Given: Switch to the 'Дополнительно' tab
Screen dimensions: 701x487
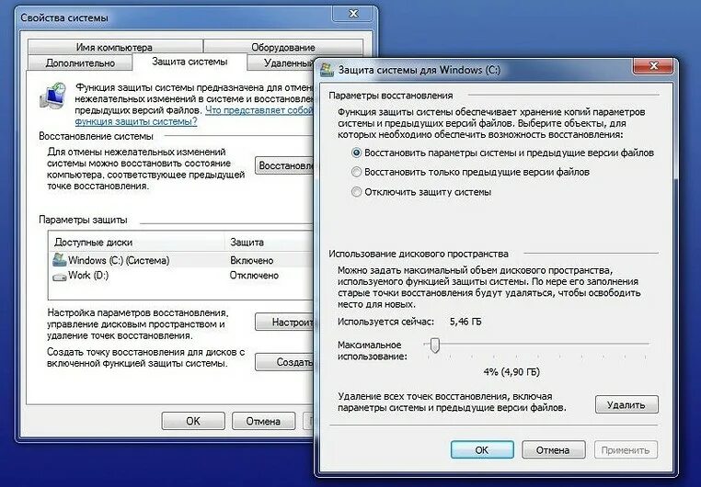Looking at the screenshot, I should pyautogui.click(x=80, y=62).
